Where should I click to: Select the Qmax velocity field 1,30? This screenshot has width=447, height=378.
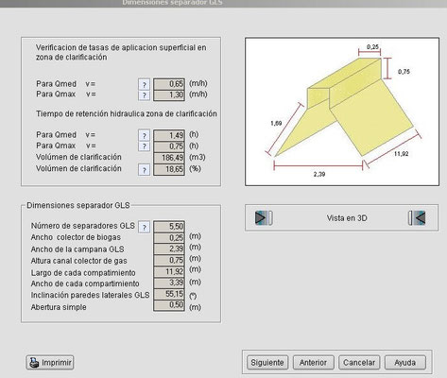[x=169, y=95]
